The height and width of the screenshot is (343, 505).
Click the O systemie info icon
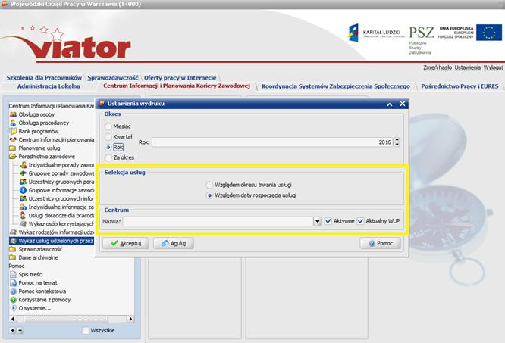tap(13, 308)
